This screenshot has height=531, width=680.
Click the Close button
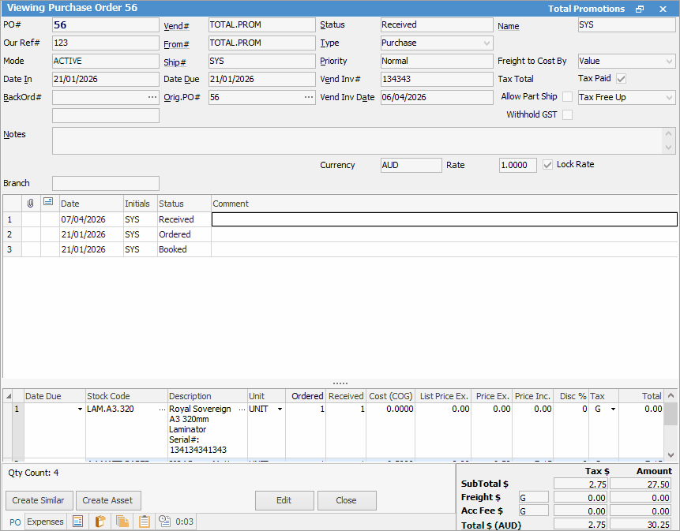pos(347,500)
